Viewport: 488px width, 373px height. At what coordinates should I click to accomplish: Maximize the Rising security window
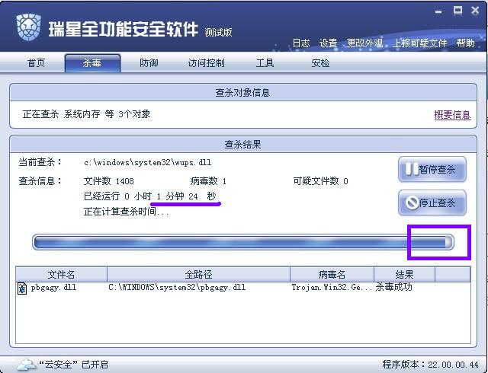[457, 11]
